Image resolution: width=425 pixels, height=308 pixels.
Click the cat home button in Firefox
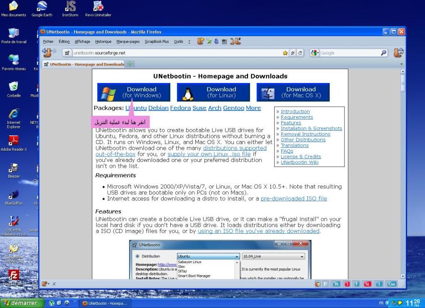pyautogui.click(x=398, y=52)
